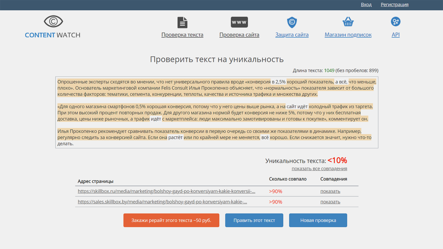Open the sales.skillbox.by matching page URL

point(162,202)
